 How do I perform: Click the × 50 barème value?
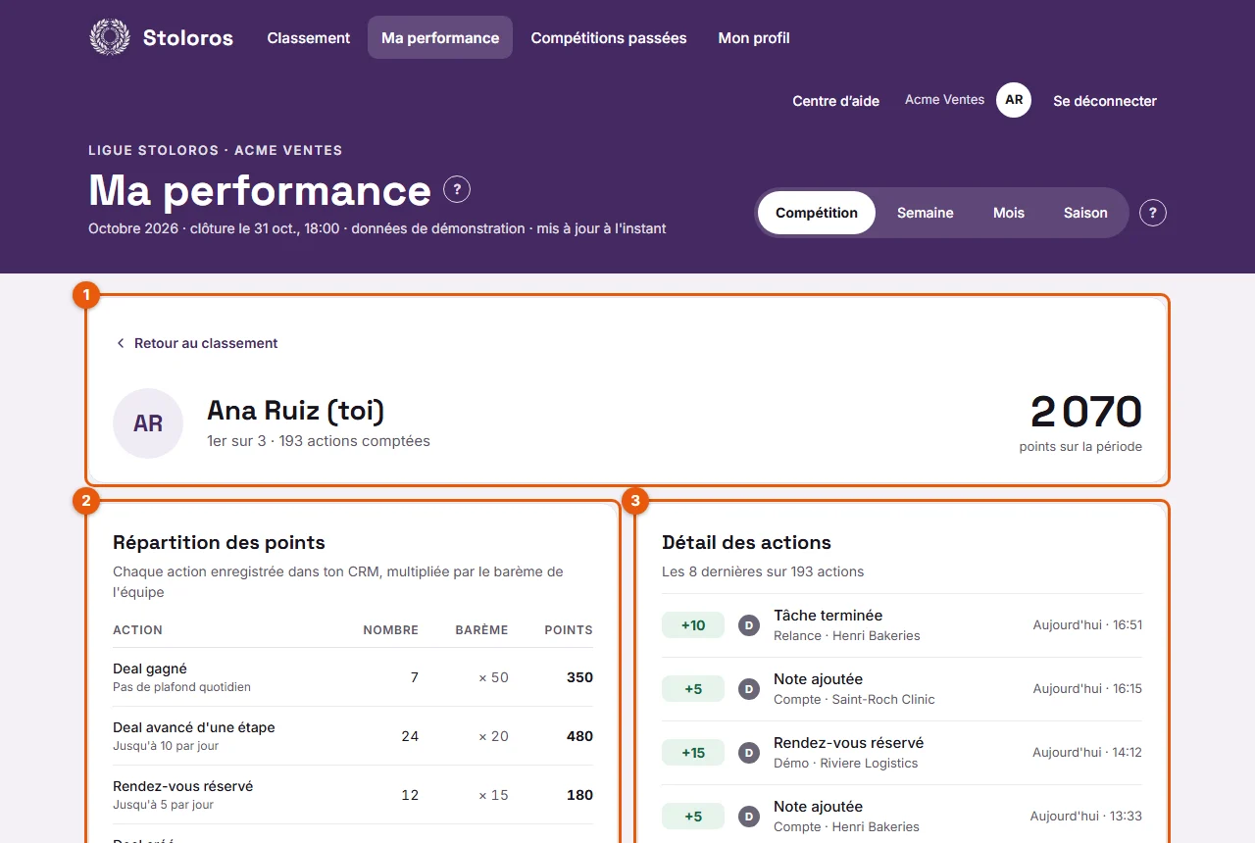click(x=493, y=677)
